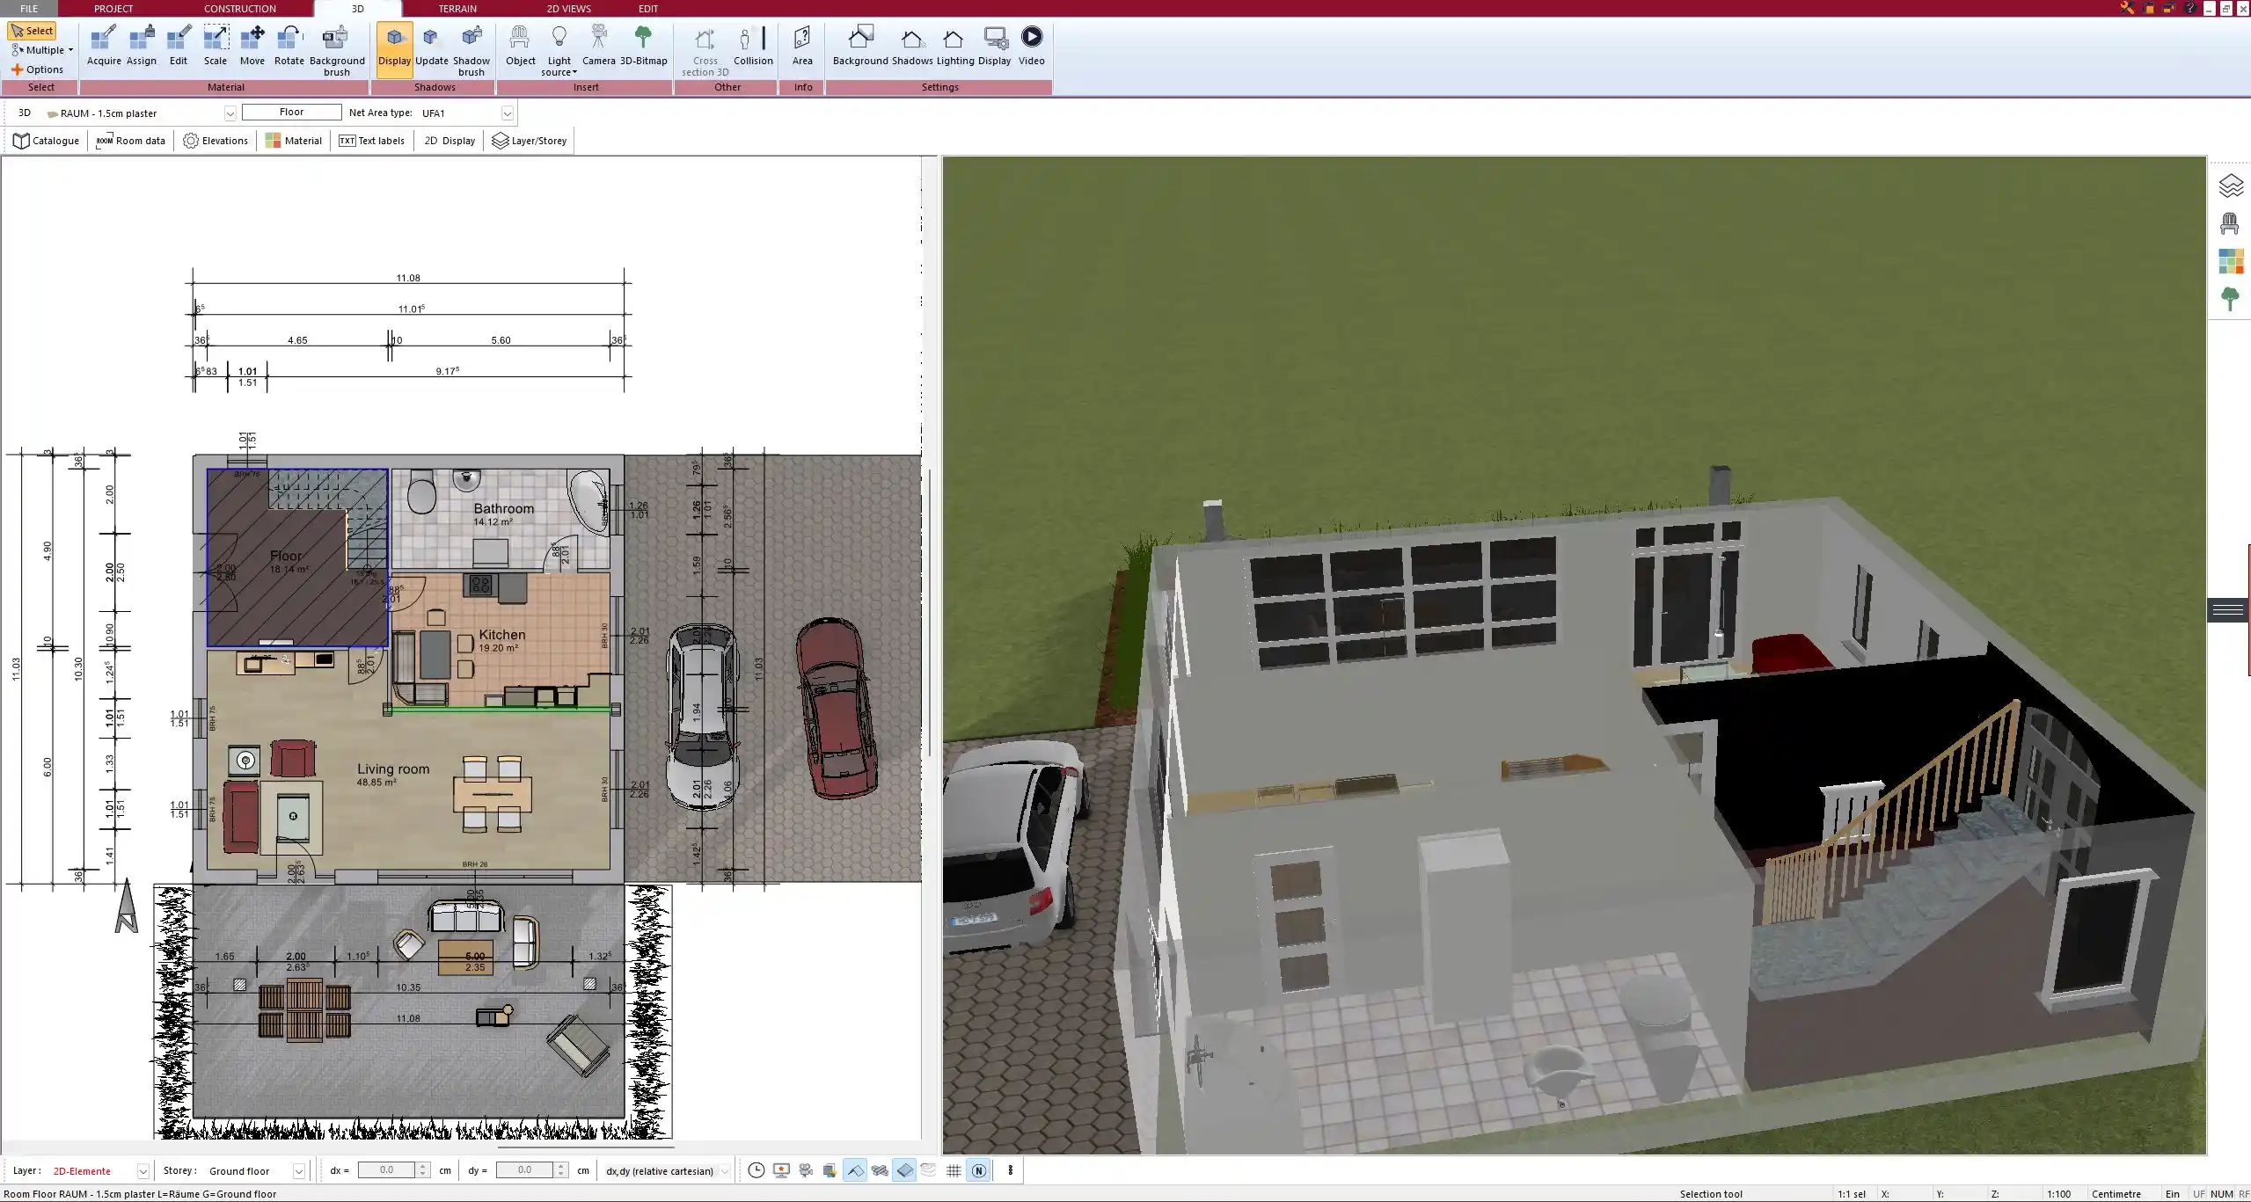Toggle the Display shadows button
The width and height of the screenshot is (2251, 1202).
pos(394,49)
